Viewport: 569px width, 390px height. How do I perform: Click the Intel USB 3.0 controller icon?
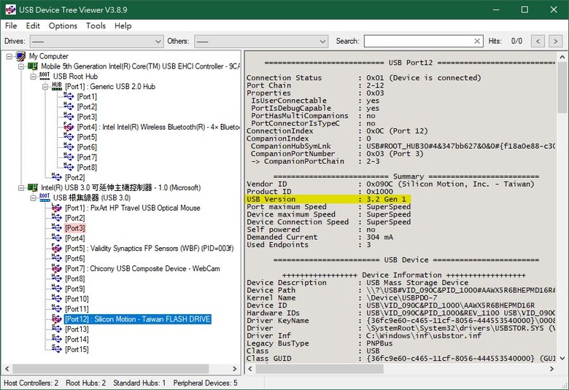33,188
